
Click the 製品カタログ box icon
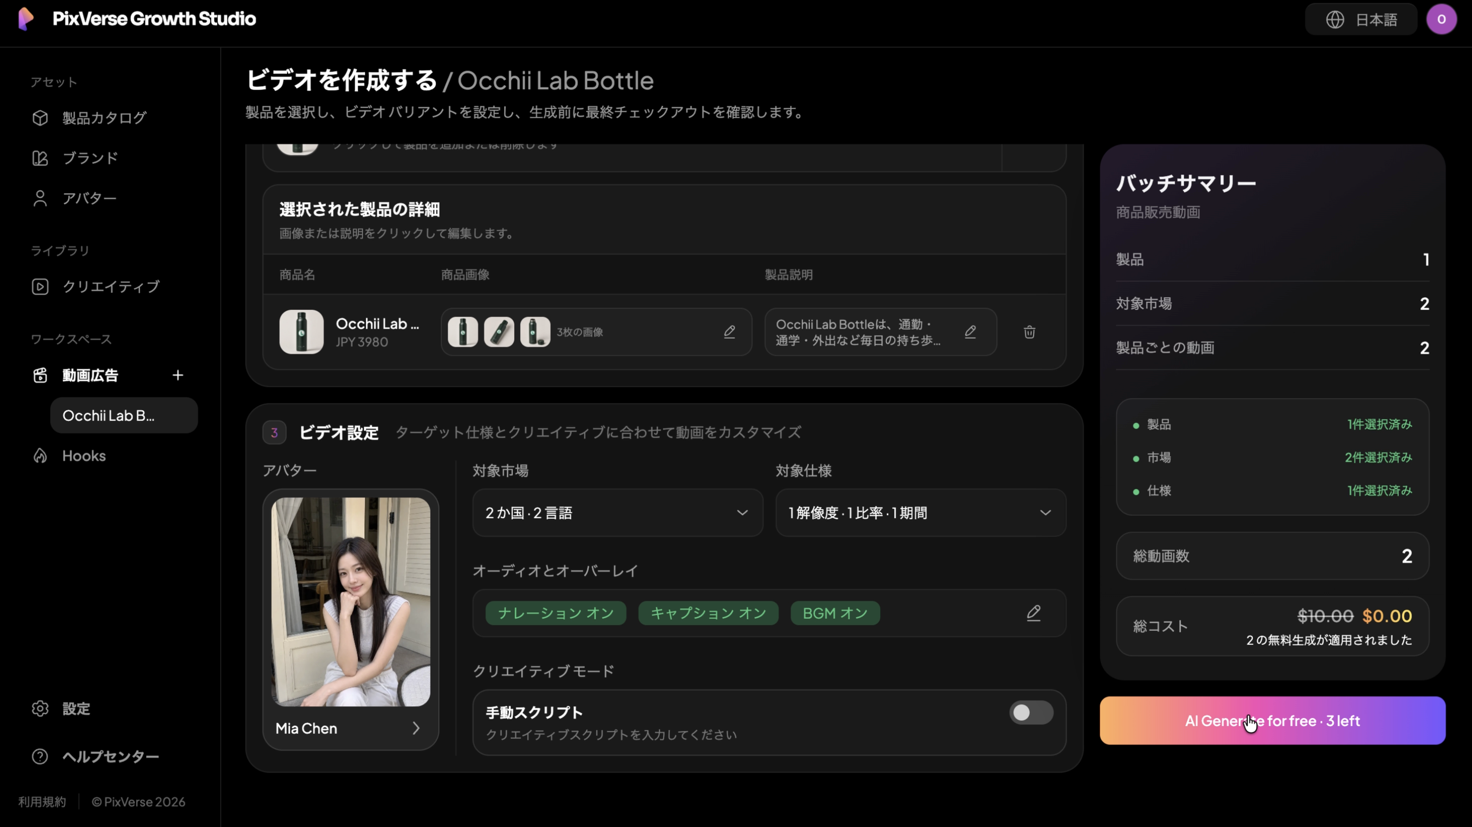40,118
